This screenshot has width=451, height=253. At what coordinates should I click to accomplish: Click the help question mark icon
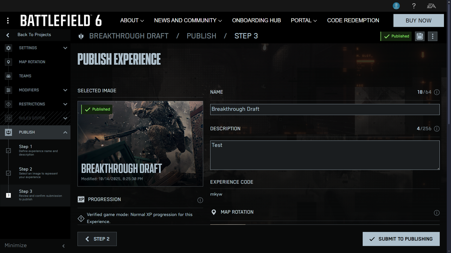[414, 6]
